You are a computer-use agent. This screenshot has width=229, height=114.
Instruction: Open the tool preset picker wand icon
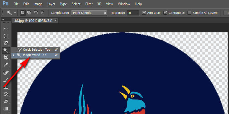click(x=11, y=13)
